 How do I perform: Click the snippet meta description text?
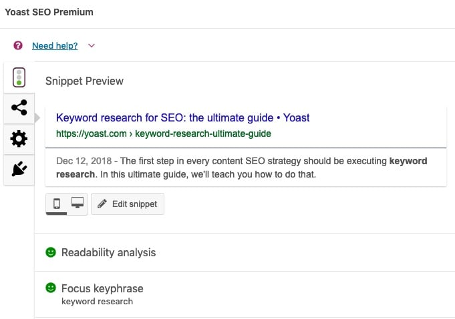point(241,168)
